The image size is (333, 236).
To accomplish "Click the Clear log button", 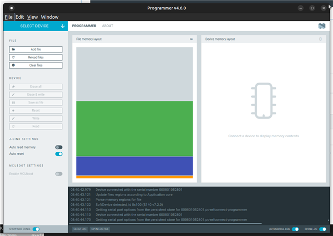I will (80, 229).
